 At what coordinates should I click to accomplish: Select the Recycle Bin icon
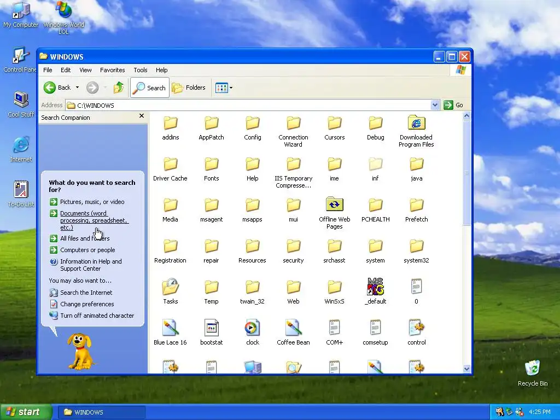pos(533,373)
